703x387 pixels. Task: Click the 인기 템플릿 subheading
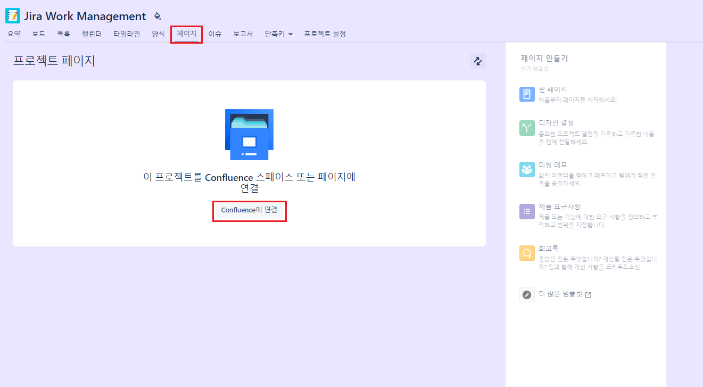pos(534,69)
